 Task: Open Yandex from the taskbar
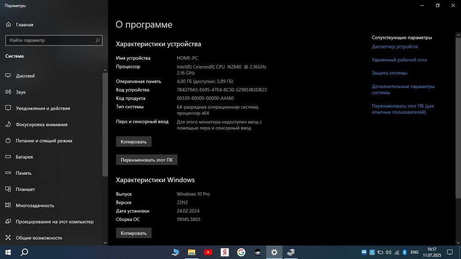(225, 252)
